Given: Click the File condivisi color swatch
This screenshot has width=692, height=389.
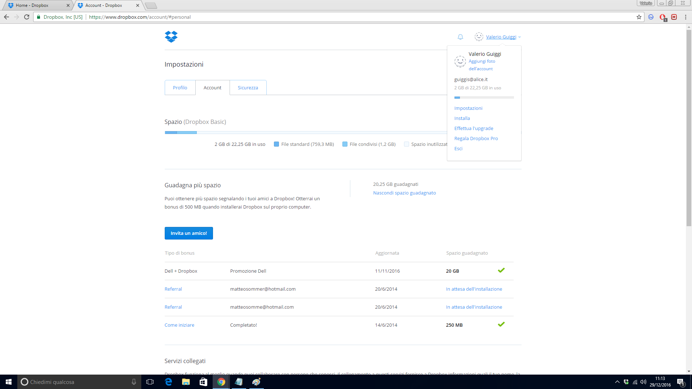Looking at the screenshot, I should 345,144.
